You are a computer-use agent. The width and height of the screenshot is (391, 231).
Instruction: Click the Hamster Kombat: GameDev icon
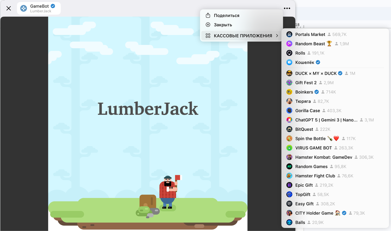coord(289,157)
